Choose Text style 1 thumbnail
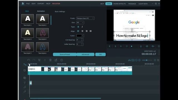This screenshot has height=100, width=178. 28,19
